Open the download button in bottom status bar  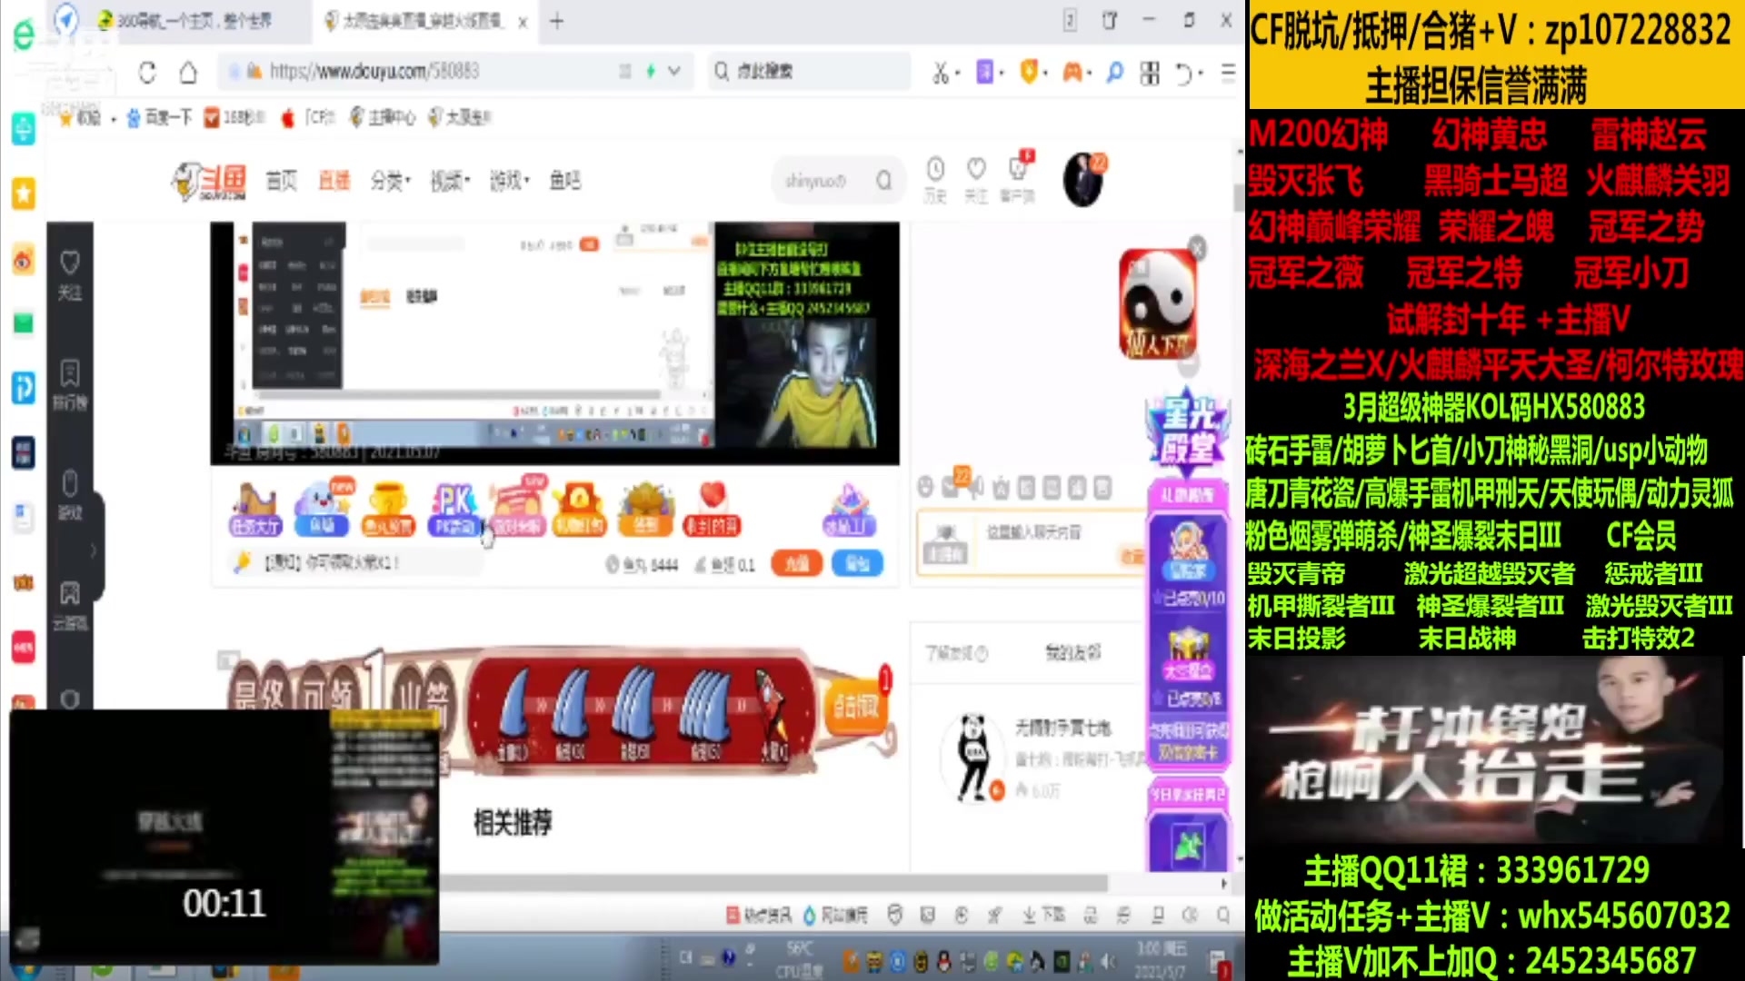click(x=1043, y=915)
